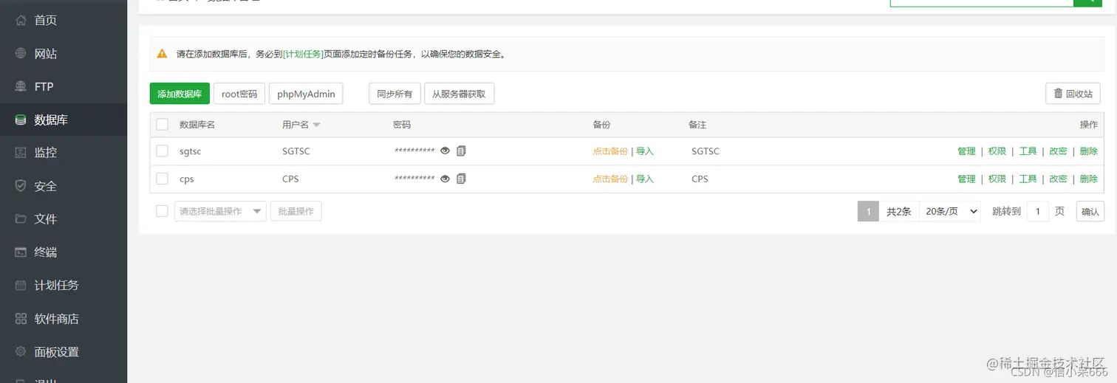1117x383 pixels.
Task: Check the cps row checkbox
Action: tap(162, 179)
